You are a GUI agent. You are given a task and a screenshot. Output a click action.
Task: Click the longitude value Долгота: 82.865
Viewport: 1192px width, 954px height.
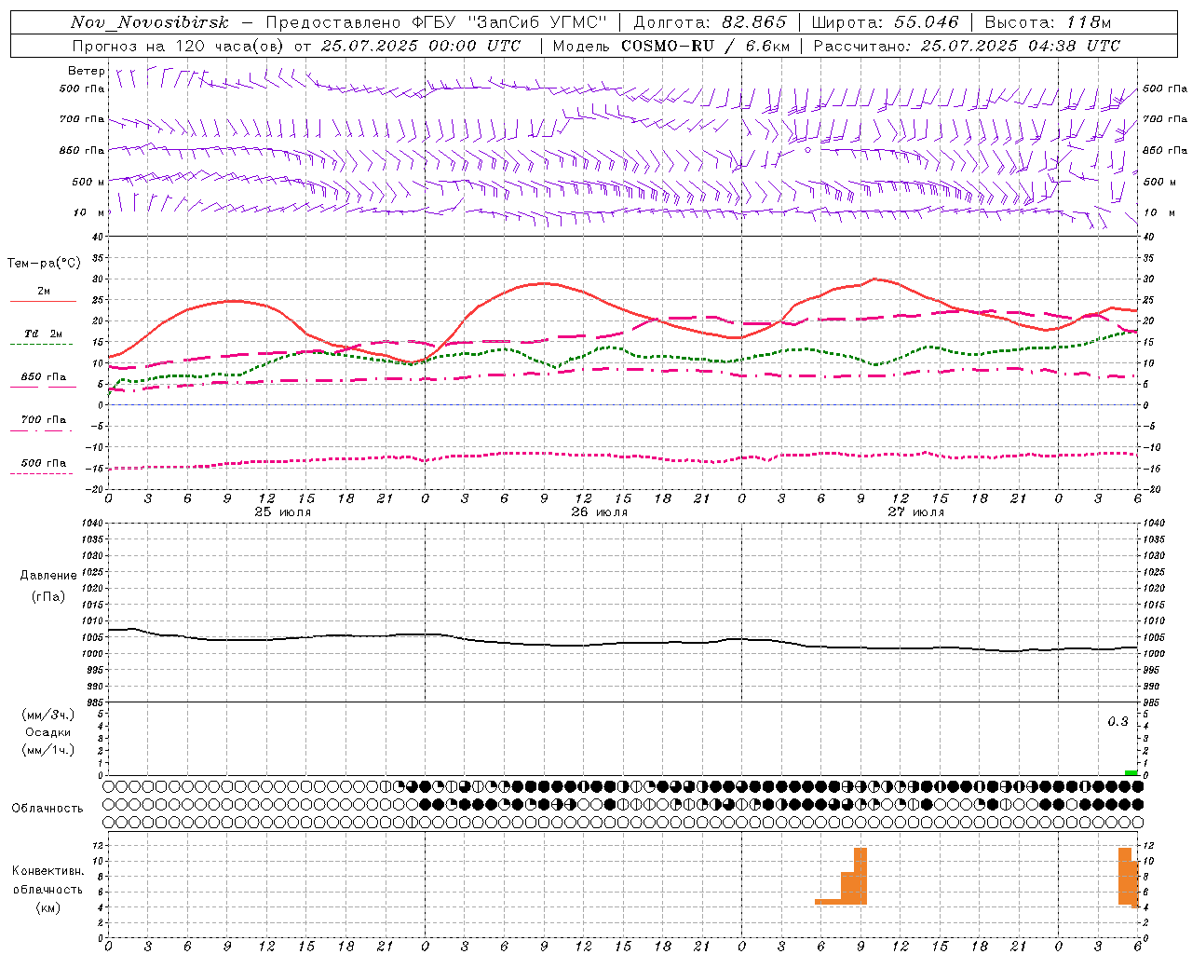coord(710,22)
